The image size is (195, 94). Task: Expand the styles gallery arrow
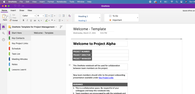100,18
